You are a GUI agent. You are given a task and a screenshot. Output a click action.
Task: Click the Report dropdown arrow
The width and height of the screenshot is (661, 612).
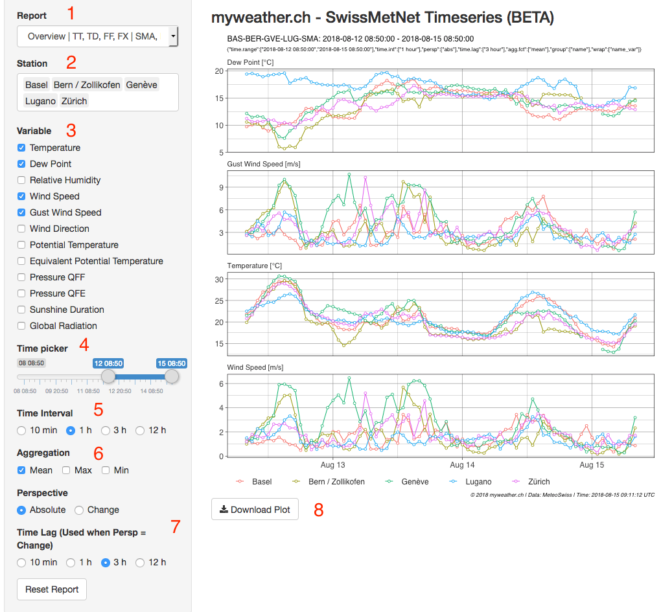(x=172, y=37)
